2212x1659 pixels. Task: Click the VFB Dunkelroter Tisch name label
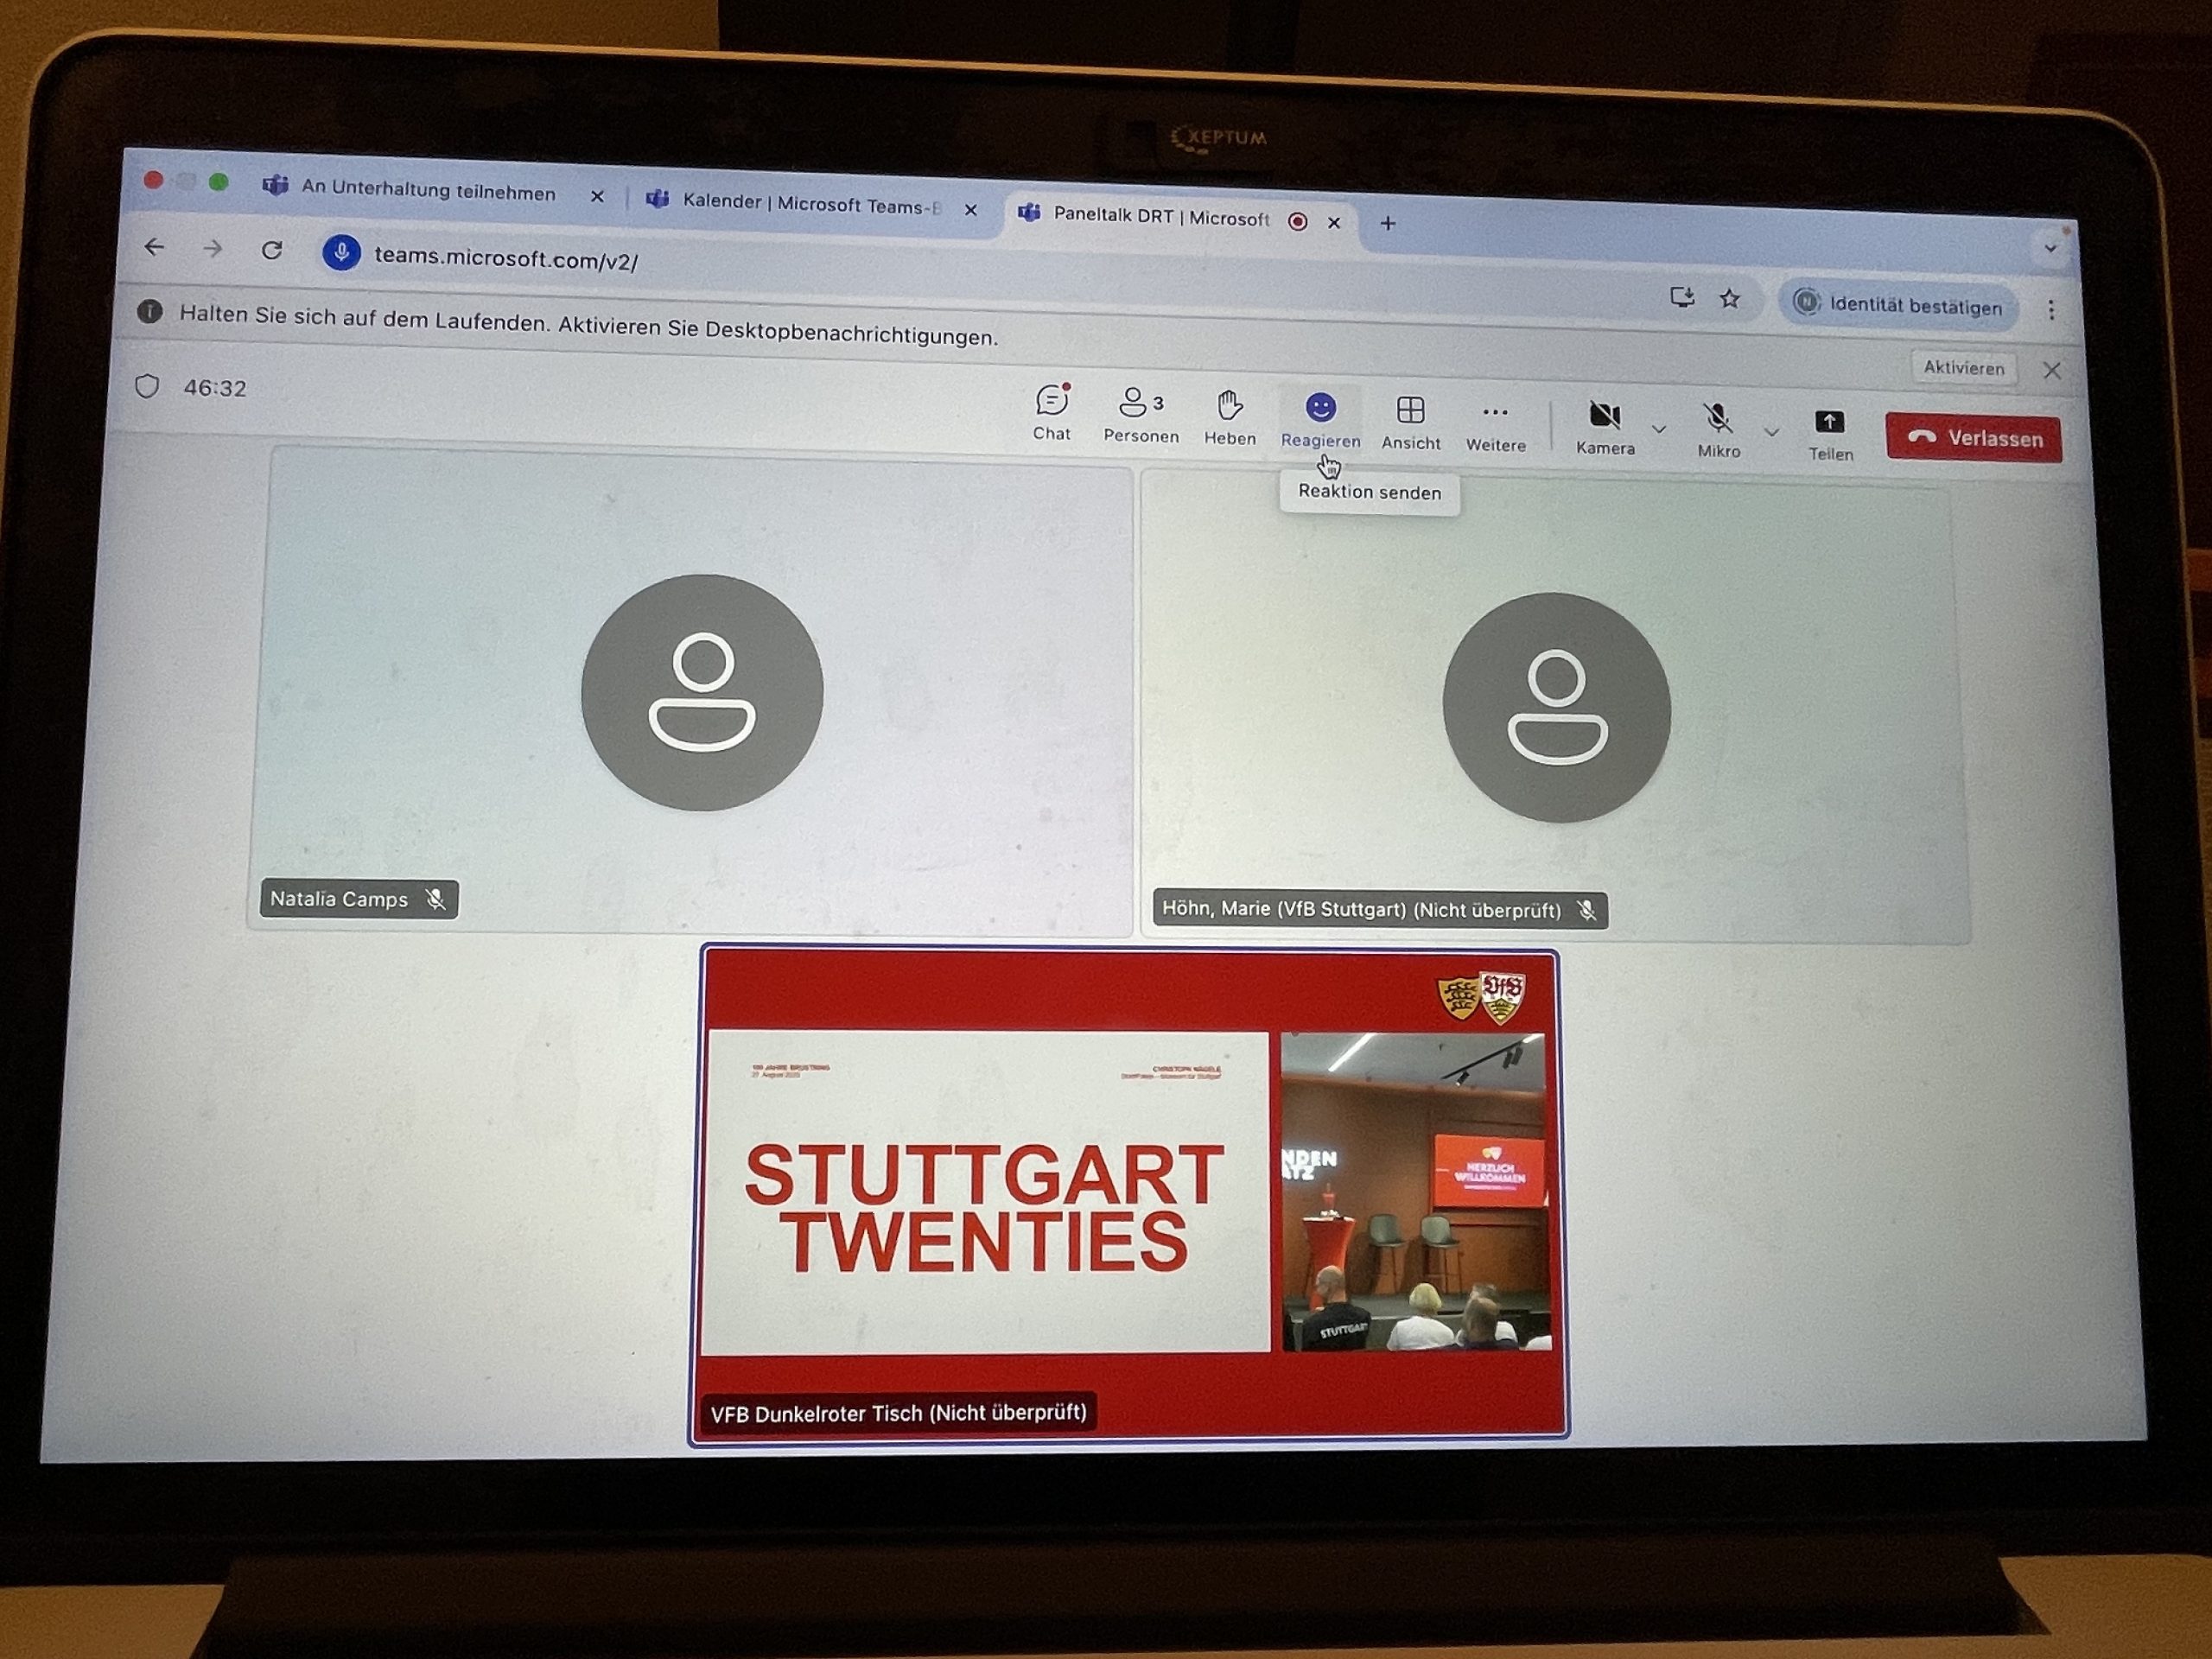(x=898, y=1413)
